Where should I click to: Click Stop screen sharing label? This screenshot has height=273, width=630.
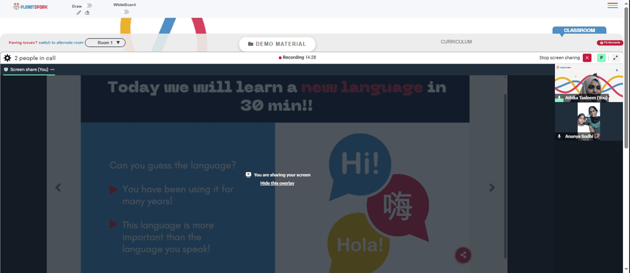[559, 58]
